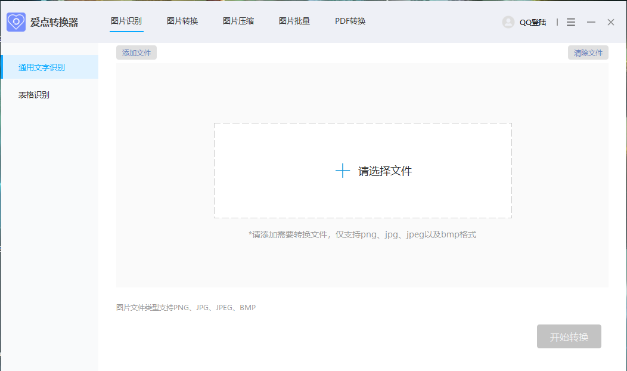Open the 图片批量 tab
The height and width of the screenshot is (371, 627).
tap(294, 20)
